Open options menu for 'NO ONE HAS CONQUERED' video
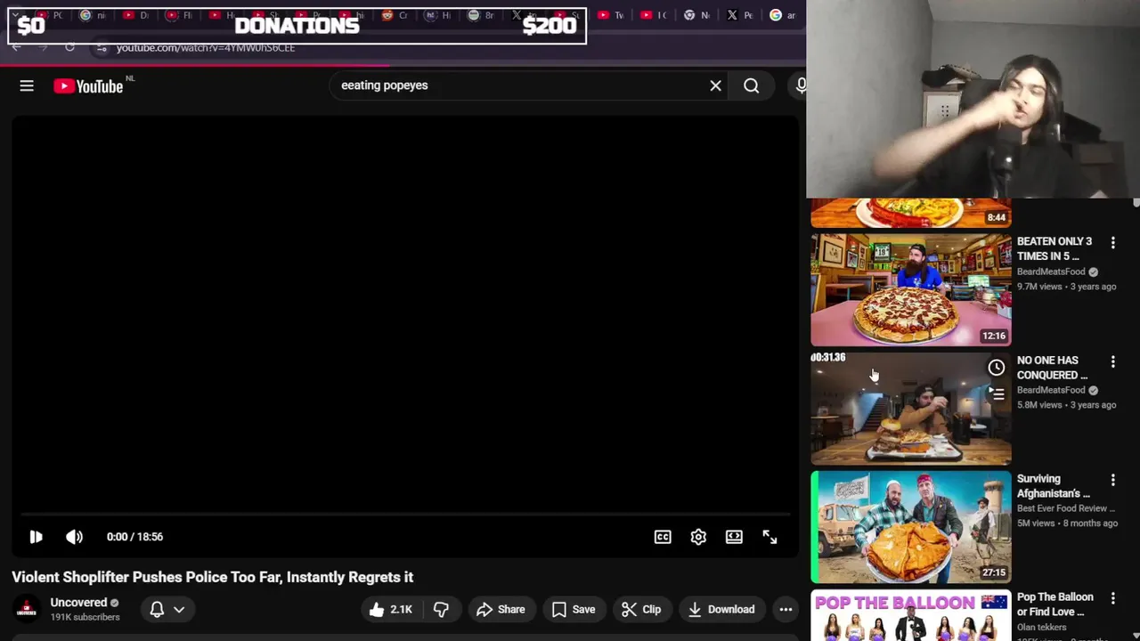 (1112, 361)
